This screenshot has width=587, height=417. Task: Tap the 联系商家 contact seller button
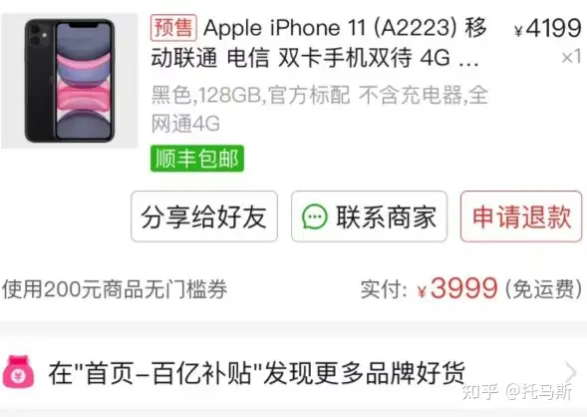tap(369, 216)
